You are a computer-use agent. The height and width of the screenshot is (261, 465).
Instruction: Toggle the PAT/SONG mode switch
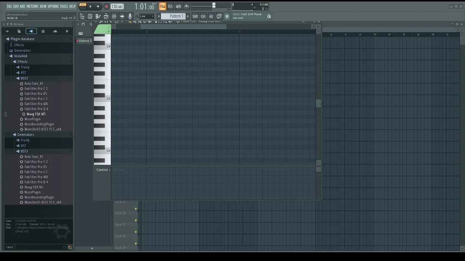click(x=82, y=6)
